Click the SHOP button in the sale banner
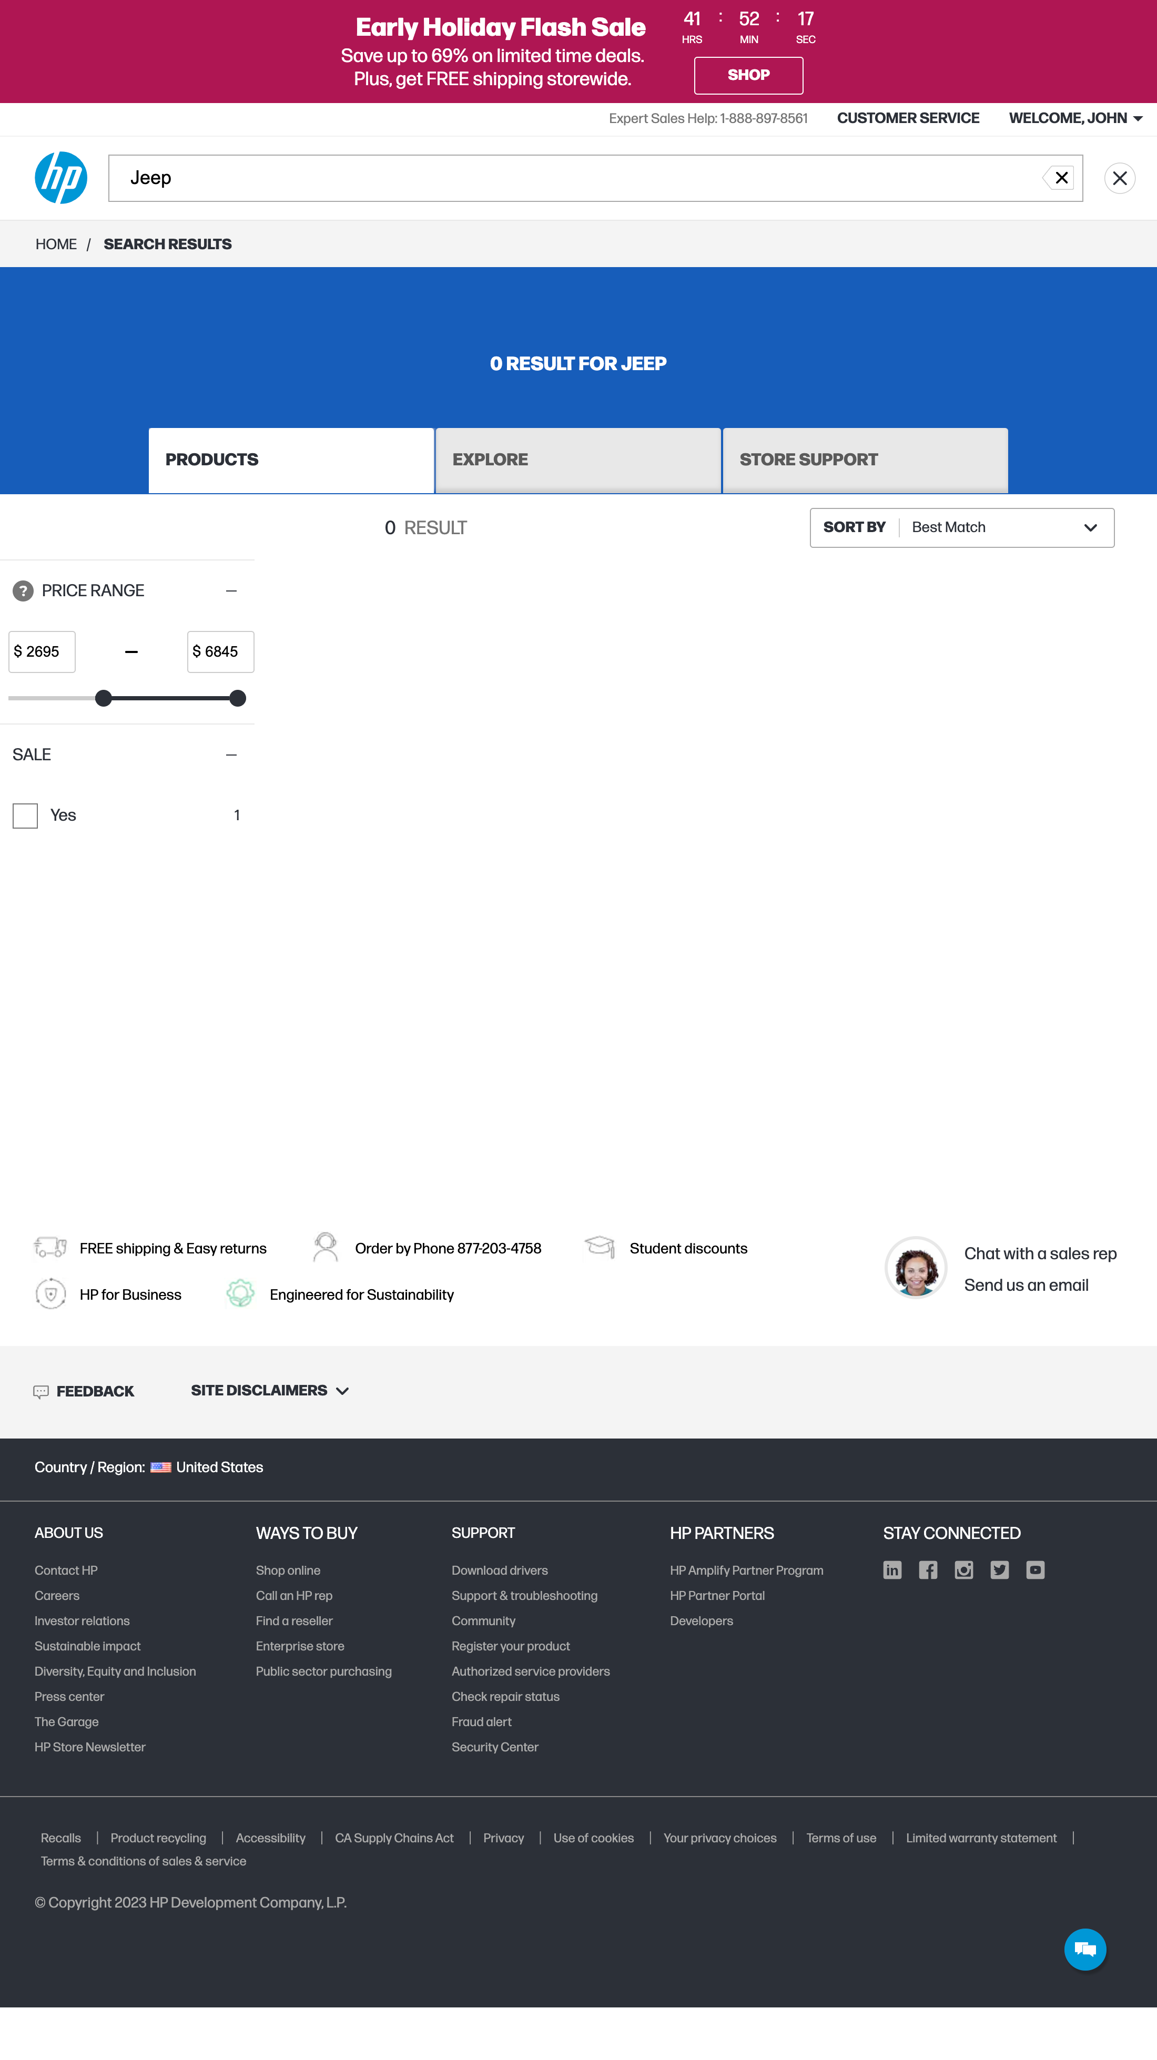 click(749, 74)
